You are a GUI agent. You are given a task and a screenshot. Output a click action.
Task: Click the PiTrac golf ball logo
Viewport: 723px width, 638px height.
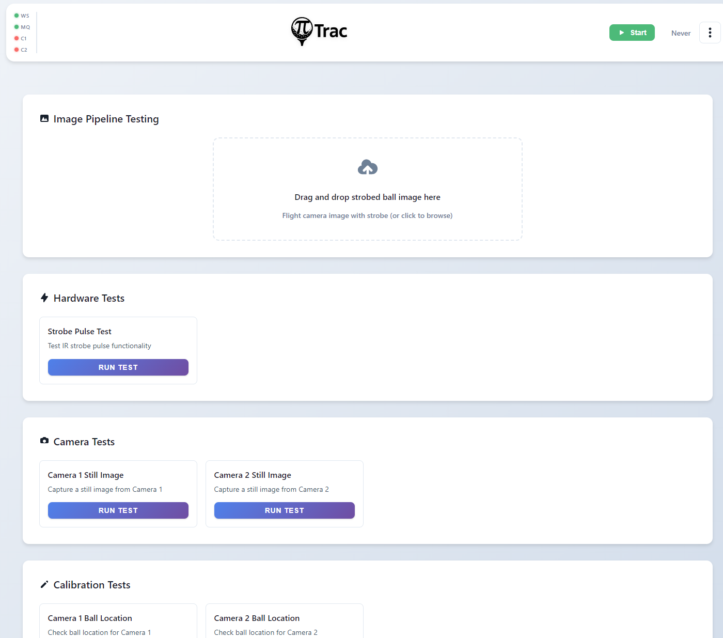[302, 30]
